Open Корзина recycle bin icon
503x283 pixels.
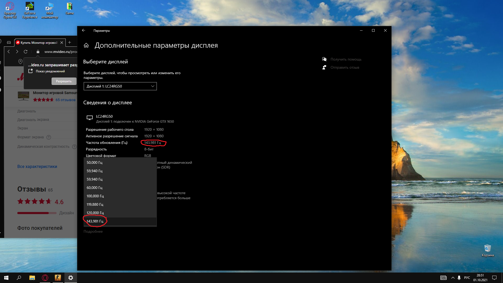click(488, 251)
